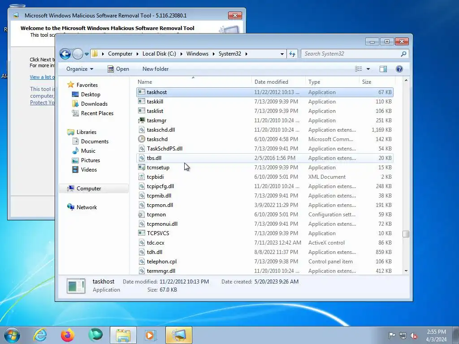Click New folder button
The image size is (459, 344).
coord(156,69)
